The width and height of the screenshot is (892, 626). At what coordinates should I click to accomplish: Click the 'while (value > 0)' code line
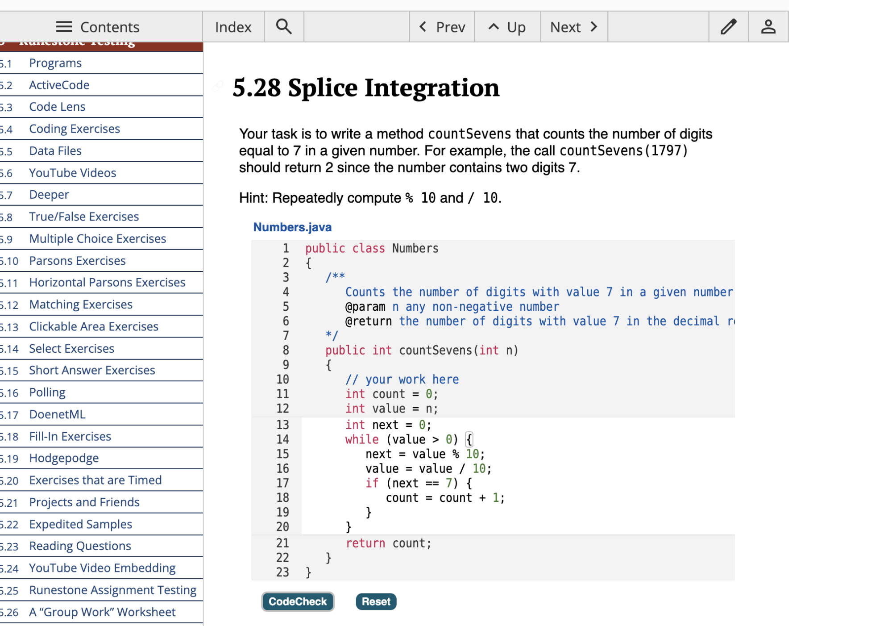409,439
